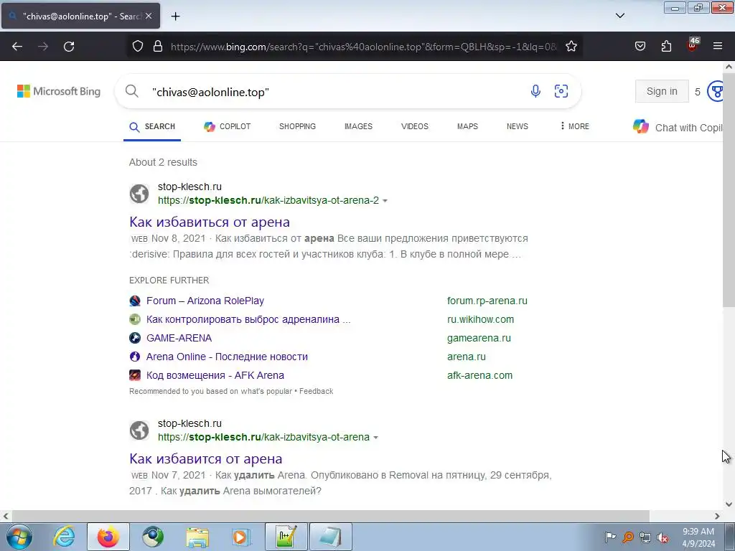Image resolution: width=735 pixels, height=551 pixels.
Task: Open result 'Как избавится от арена'
Action: pos(206,459)
